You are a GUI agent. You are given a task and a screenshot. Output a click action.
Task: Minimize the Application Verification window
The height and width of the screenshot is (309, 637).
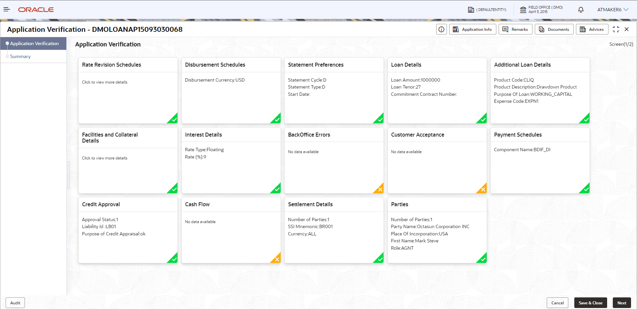(616, 29)
